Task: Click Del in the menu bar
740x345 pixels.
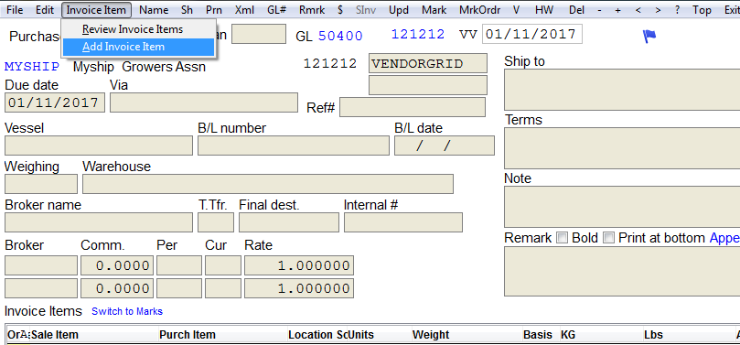Action: [x=576, y=10]
